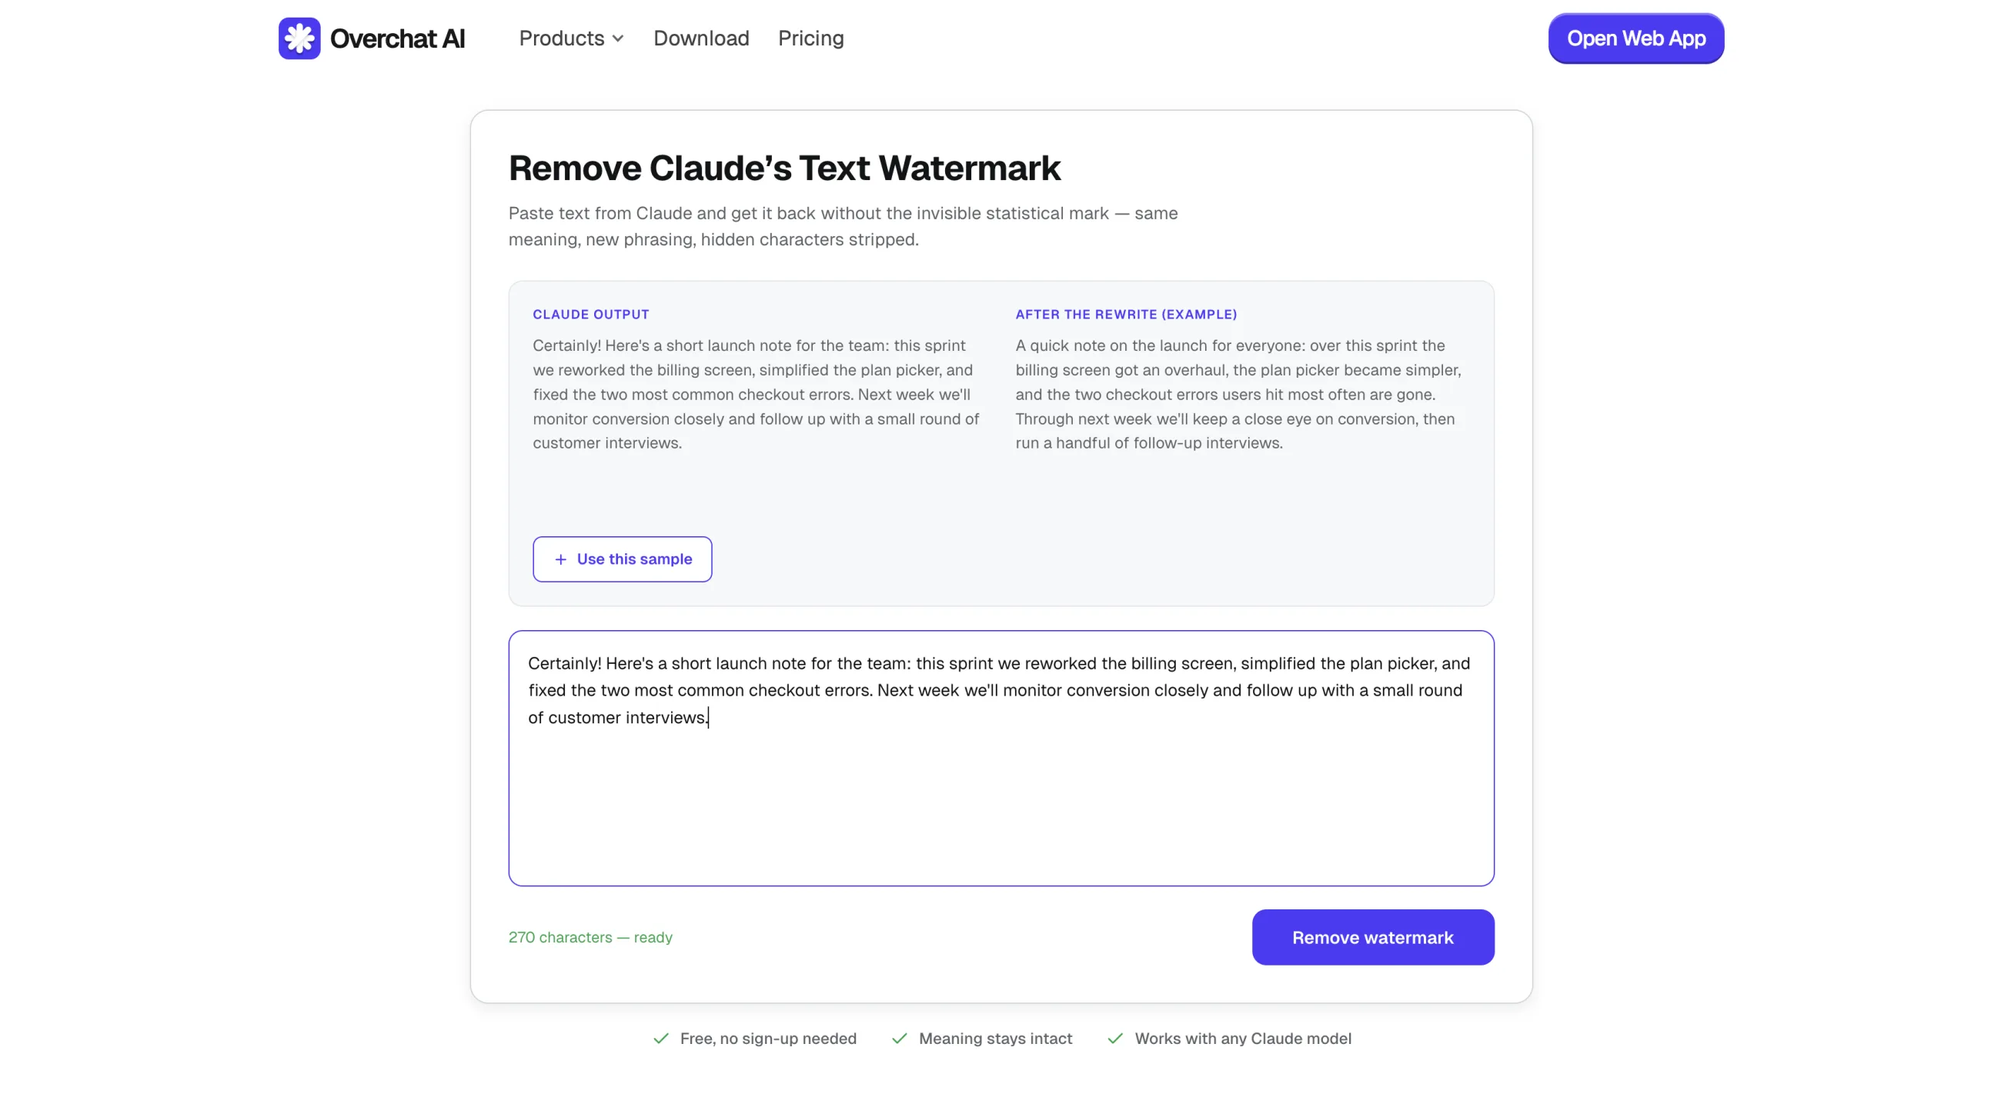Go to the Download page
The height and width of the screenshot is (1104, 2001).
[x=700, y=38]
